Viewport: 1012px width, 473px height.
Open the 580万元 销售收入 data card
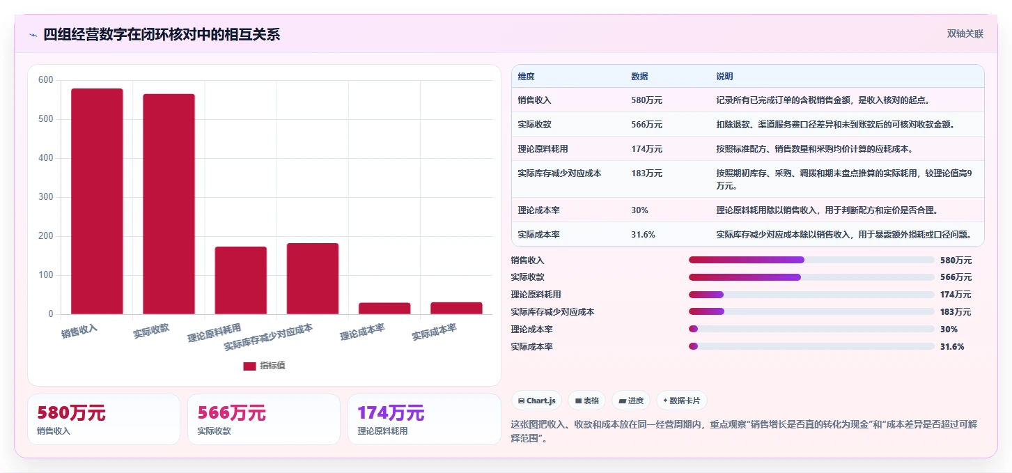pos(104,419)
